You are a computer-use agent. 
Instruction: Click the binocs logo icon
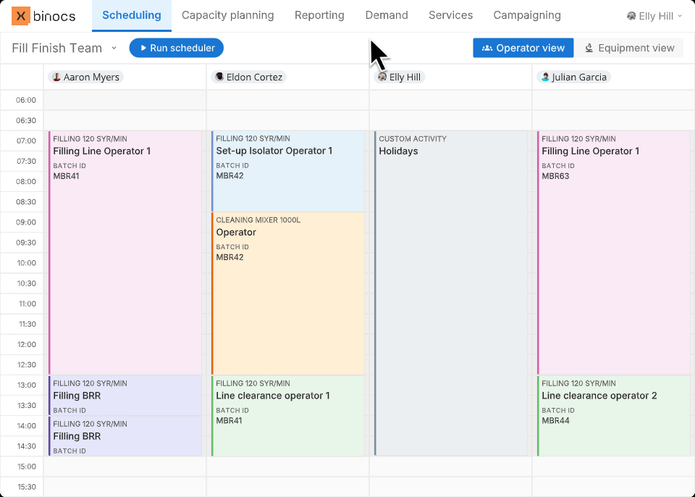pyautogui.click(x=21, y=15)
